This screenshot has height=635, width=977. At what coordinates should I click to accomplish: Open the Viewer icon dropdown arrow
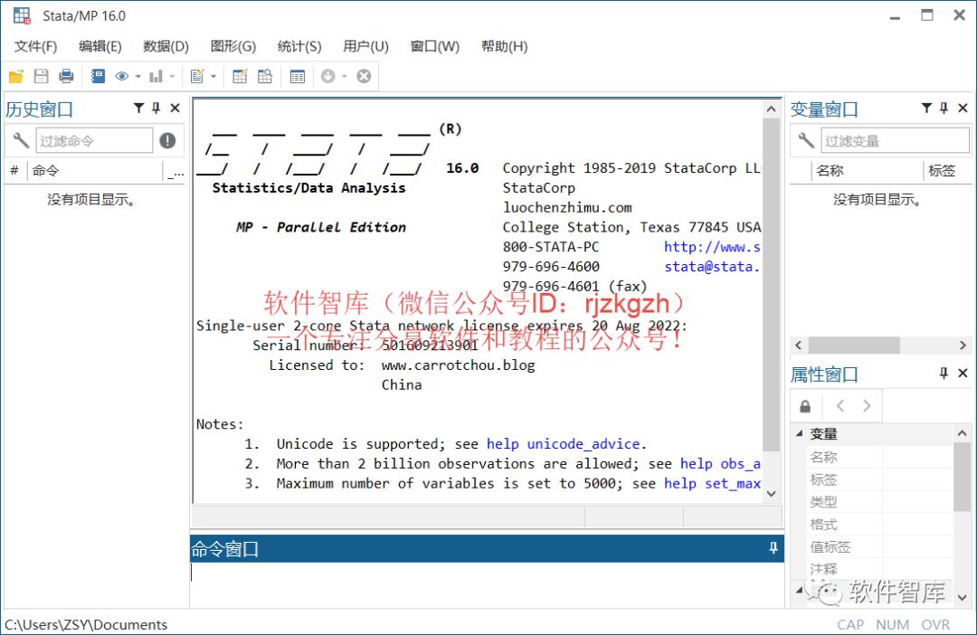(138, 77)
